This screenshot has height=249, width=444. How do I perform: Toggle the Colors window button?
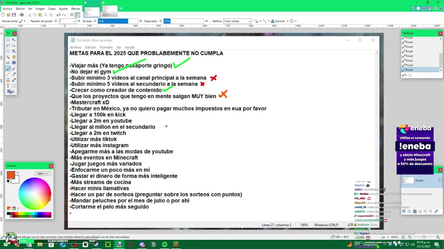pyautogui.click(x=429, y=8)
